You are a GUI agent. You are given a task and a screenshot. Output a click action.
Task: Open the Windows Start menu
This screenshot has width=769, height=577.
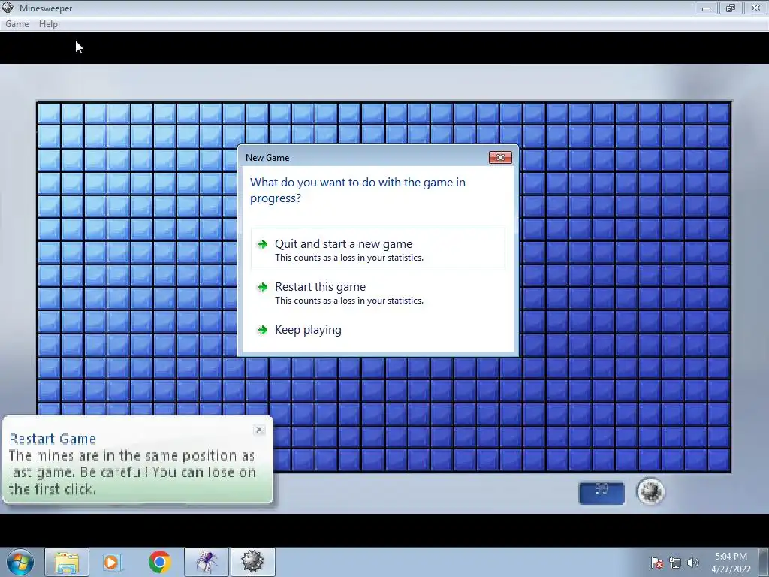click(x=20, y=562)
